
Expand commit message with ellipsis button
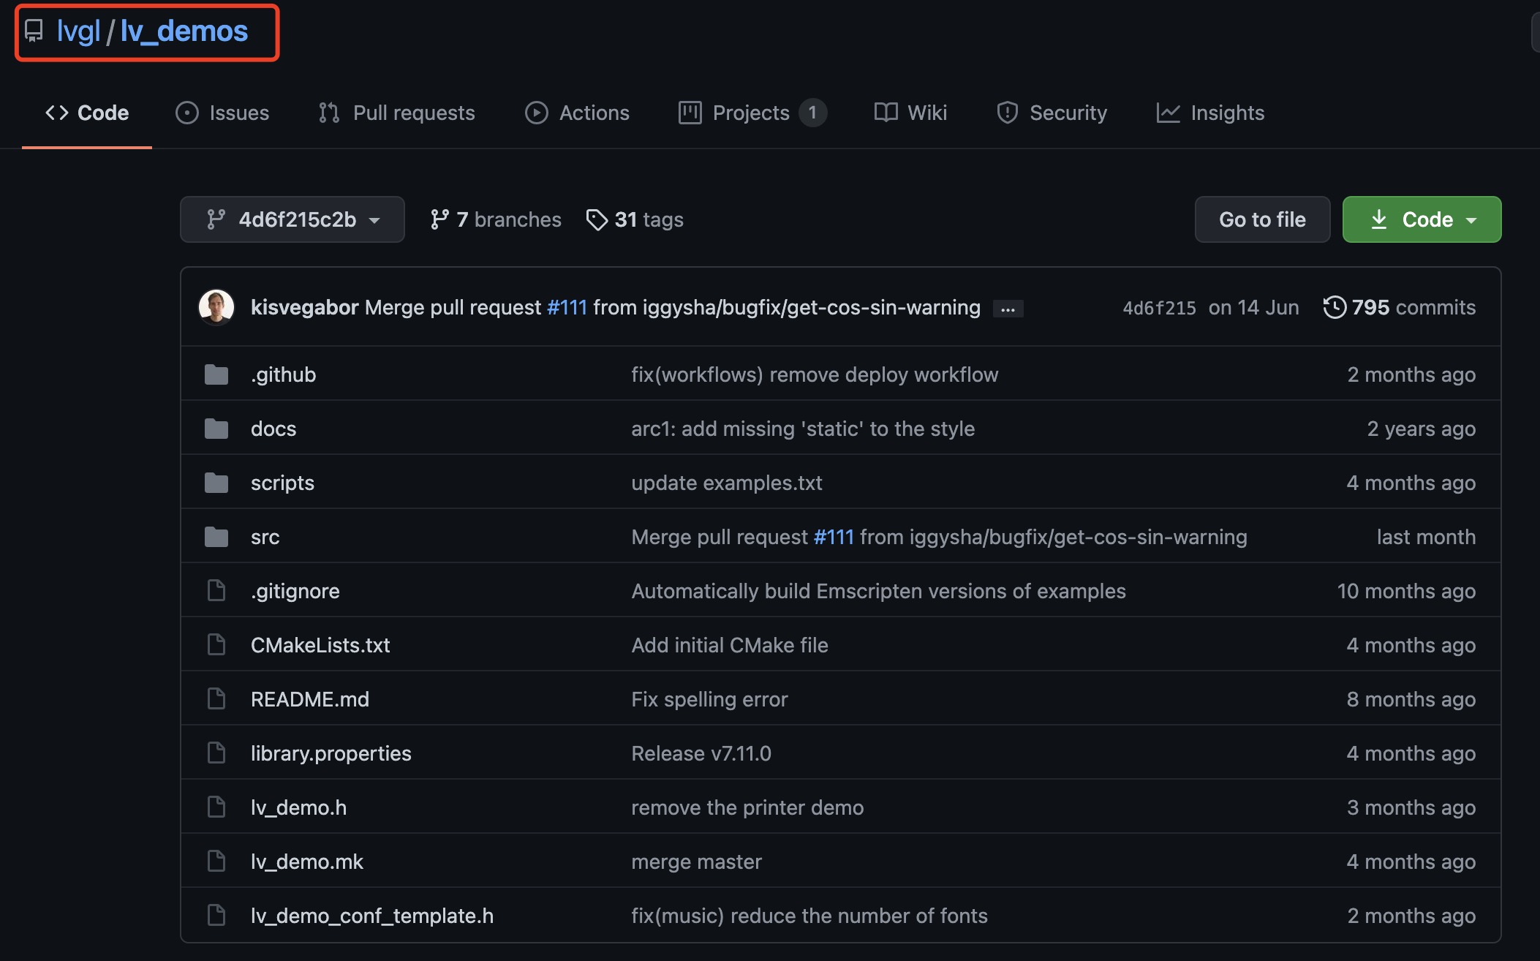pyautogui.click(x=1008, y=309)
